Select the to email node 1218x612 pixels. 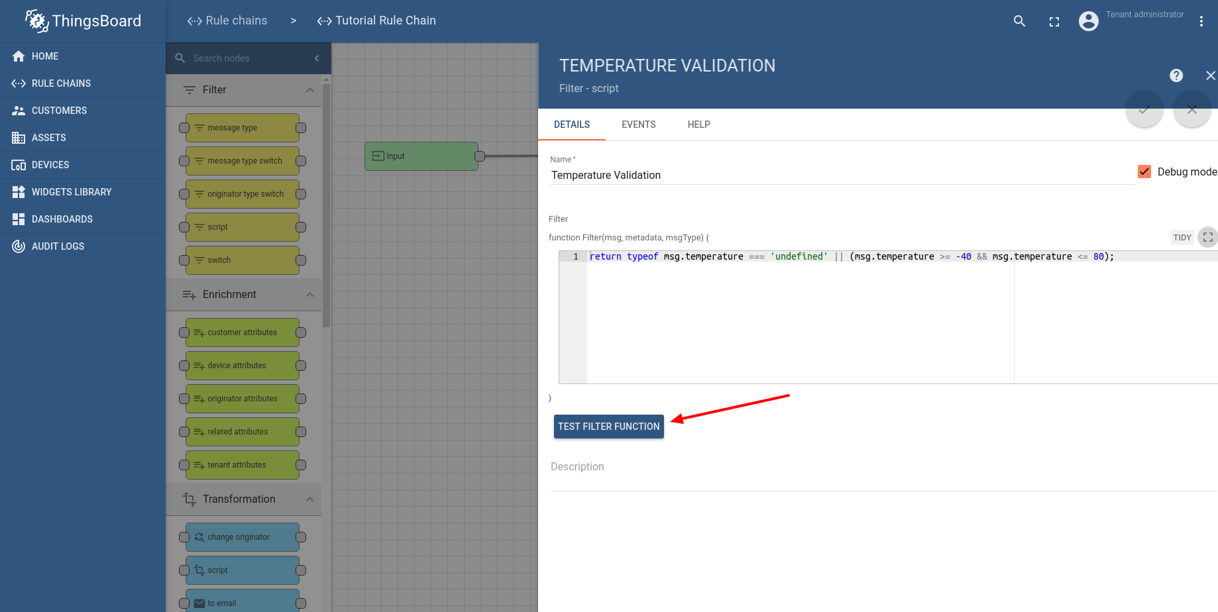(x=243, y=601)
